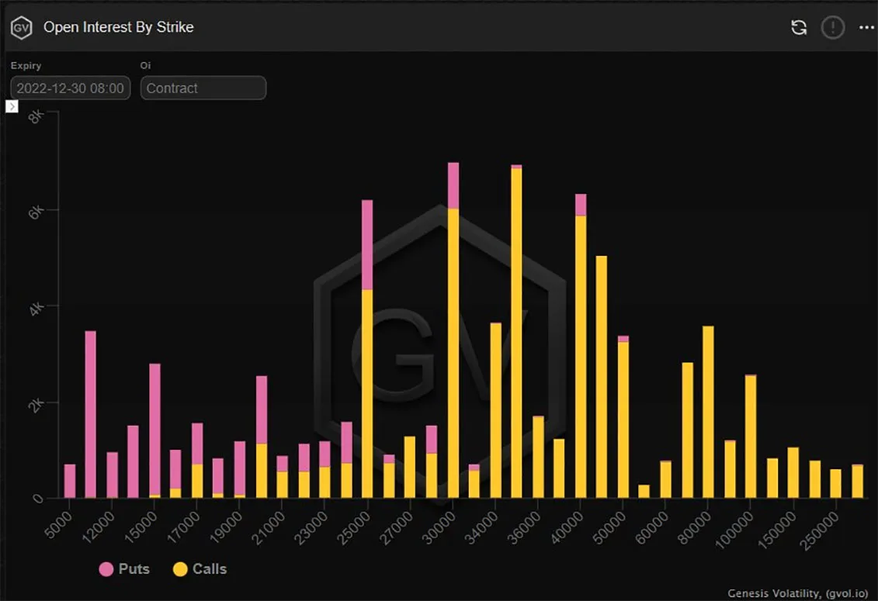Click the 60000 x-axis label
878x601 pixels.
pos(651,527)
